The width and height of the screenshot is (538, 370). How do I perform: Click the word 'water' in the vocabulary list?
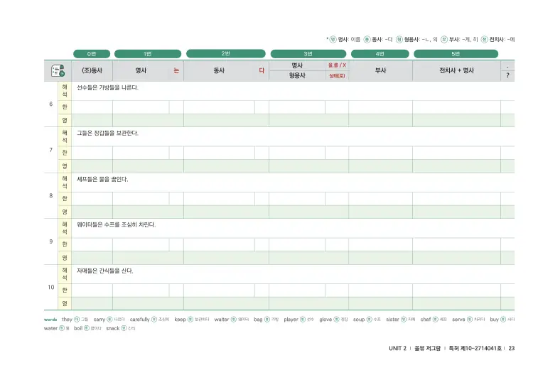point(50,328)
